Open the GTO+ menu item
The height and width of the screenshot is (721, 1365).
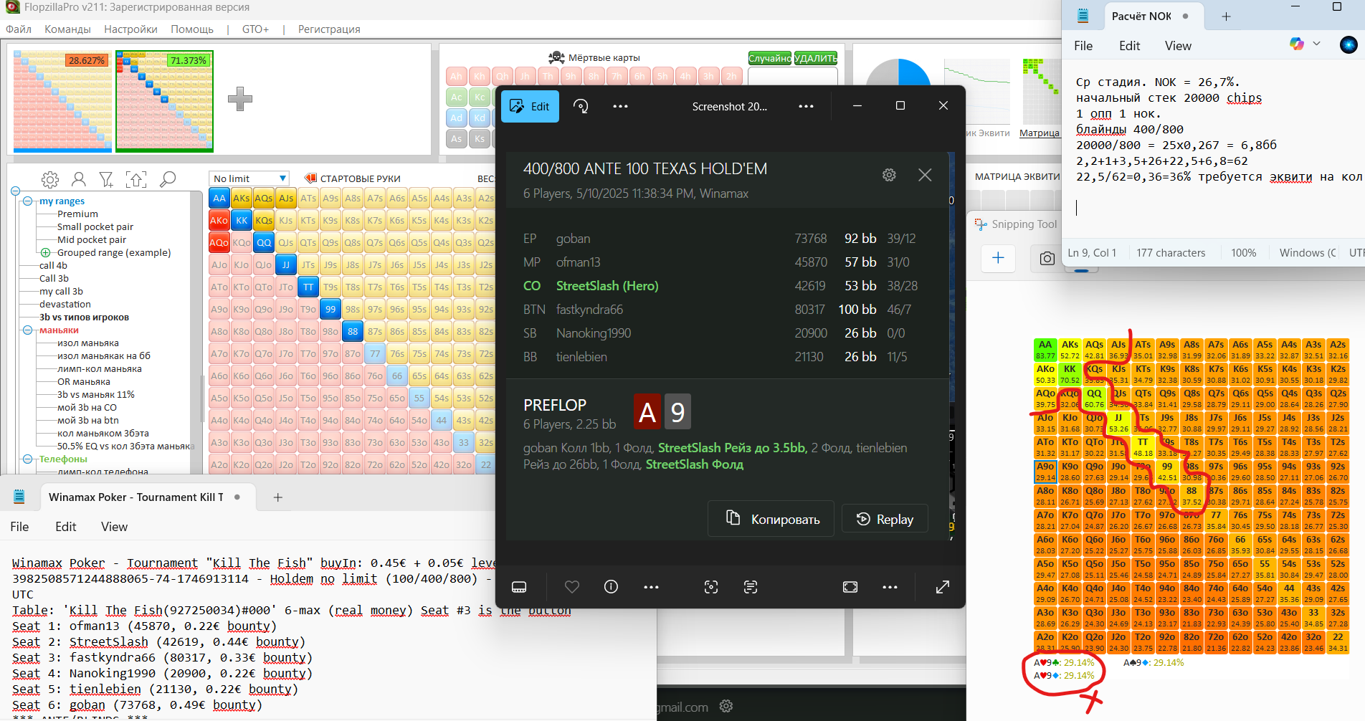255,29
